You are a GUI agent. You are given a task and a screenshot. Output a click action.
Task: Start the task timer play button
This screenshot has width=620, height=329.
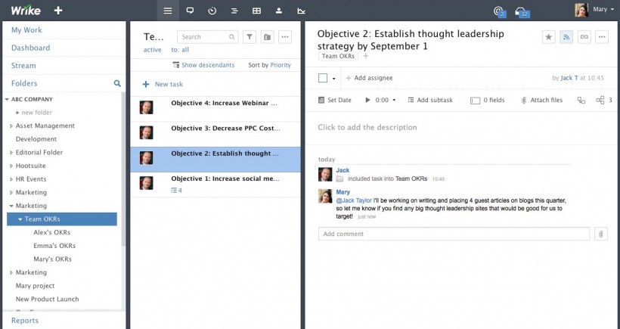point(367,100)
